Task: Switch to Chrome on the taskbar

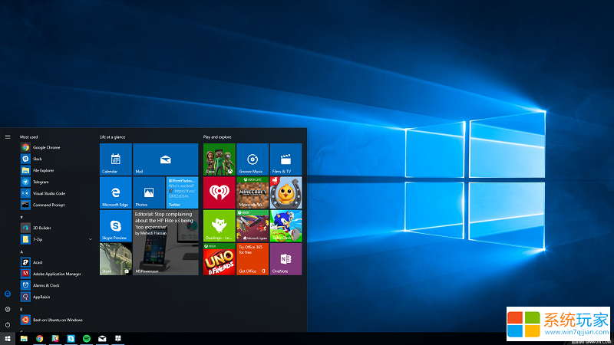Action: (40, 338)
